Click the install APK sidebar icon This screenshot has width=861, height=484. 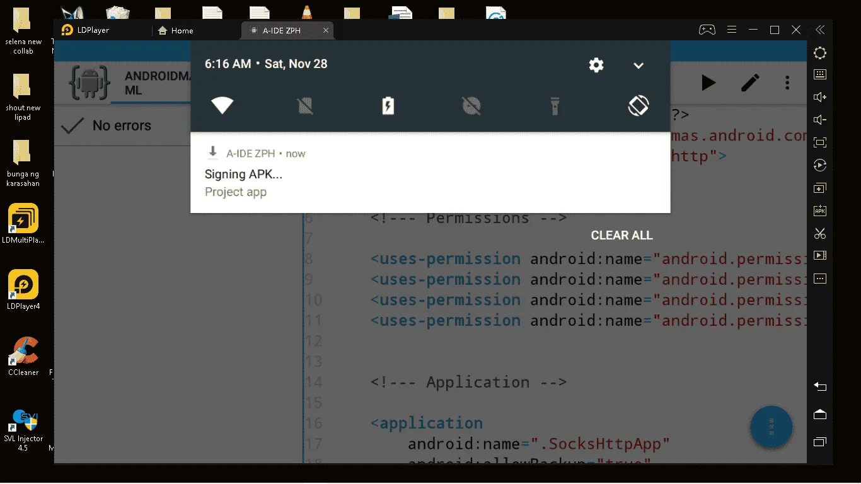[820, 210]
